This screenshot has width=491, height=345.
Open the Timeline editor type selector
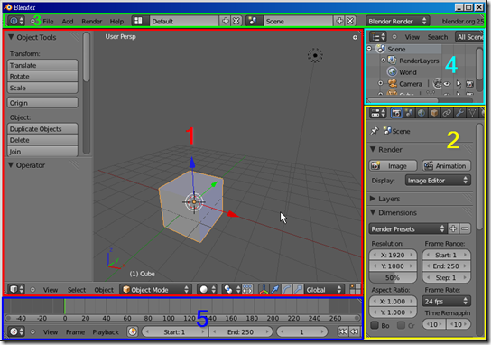[16, 331]
